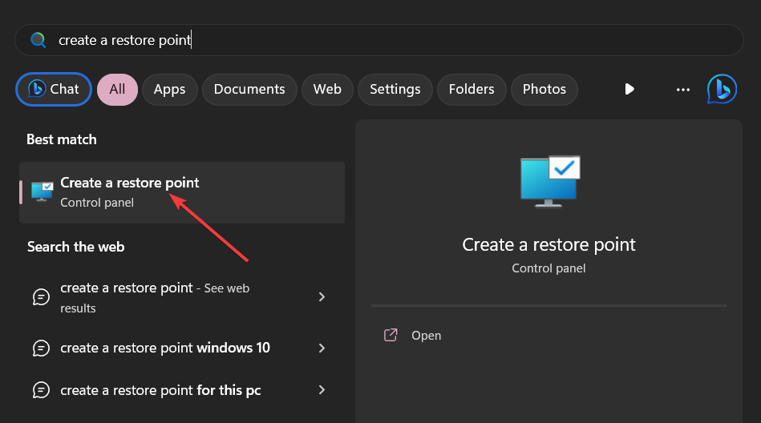Expand 'create a restore point windows 10' chevron
The image size is (761, 423).
[322, 348]
